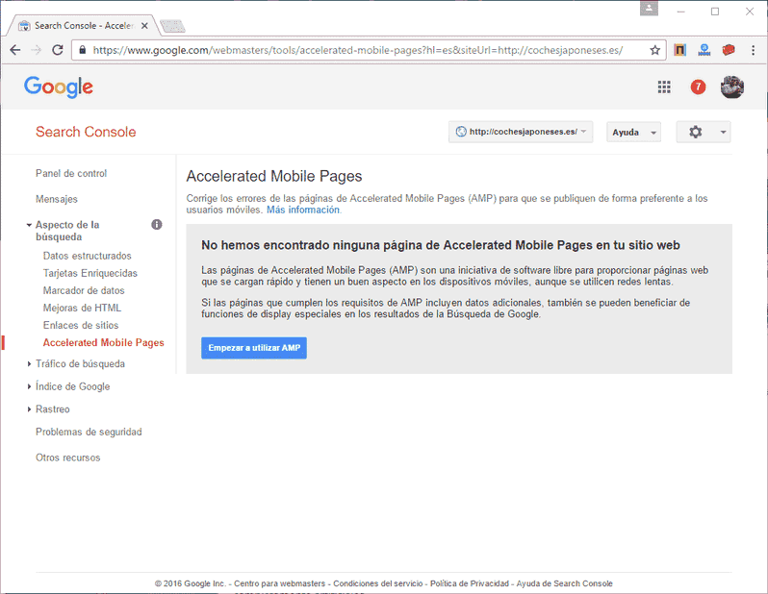Open the dropdown arrow beside settings gear
The width and height of the screenshot is (768, 594).
(x=723, y=132)
